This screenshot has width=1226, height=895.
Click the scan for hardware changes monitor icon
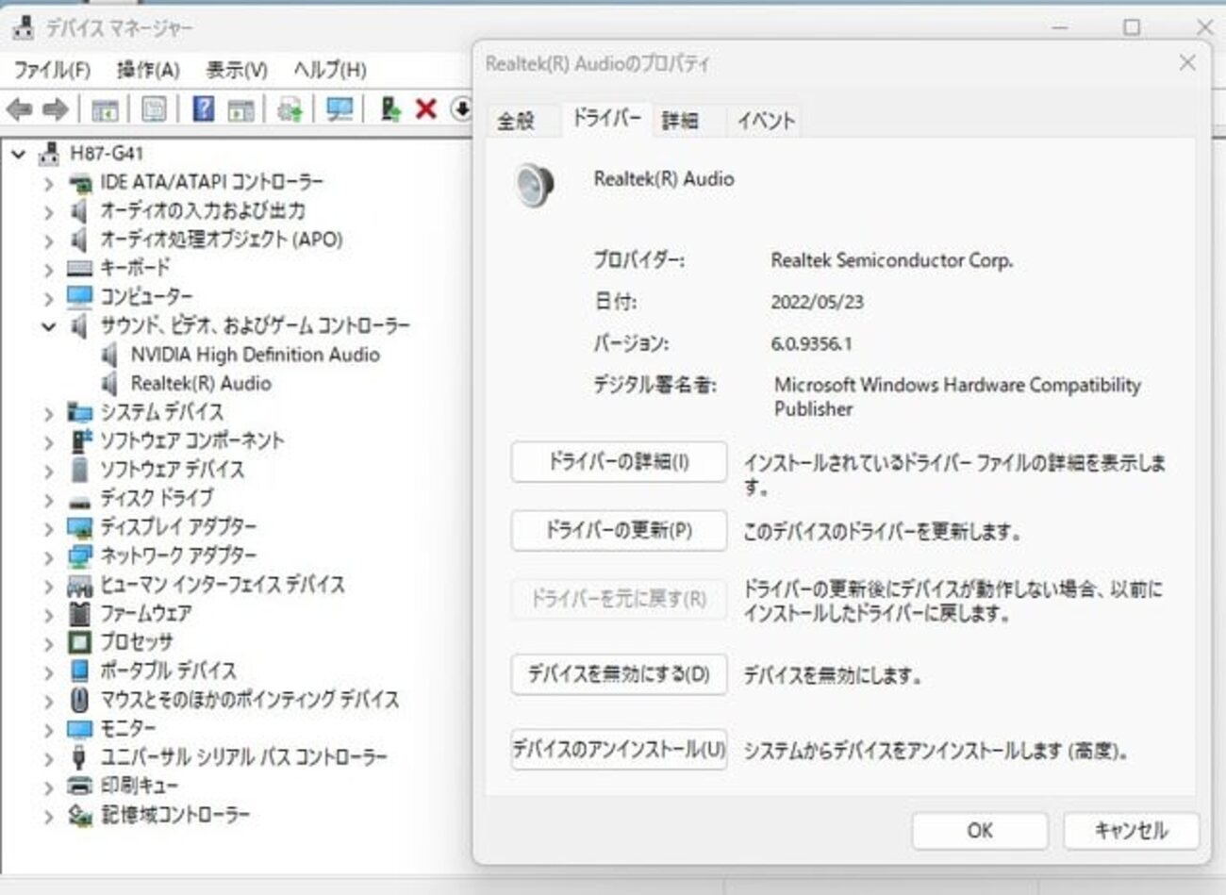click(x=339, y=109)
